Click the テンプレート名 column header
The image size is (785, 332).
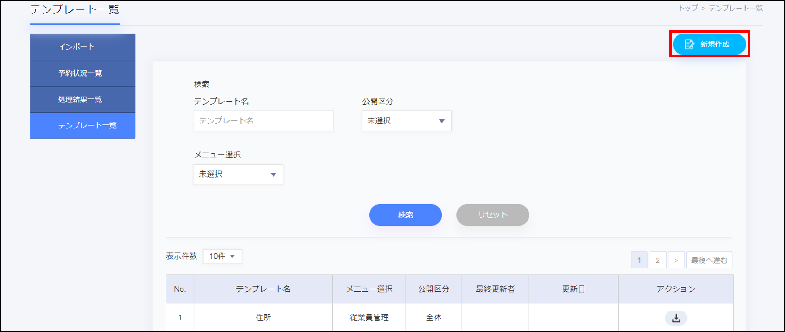(263, 289)
